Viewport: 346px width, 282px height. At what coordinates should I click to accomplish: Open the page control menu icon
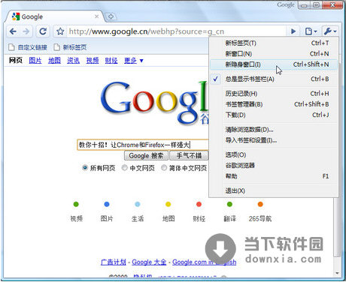[311, 31]
